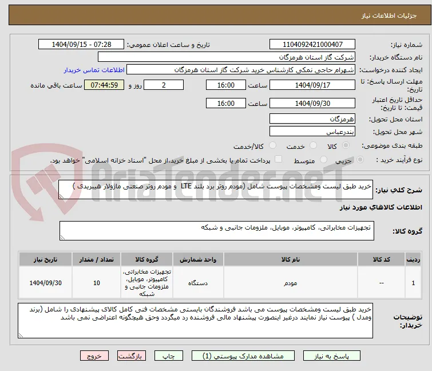The height and width of the screenshot is (371, 432).
Task: Click the چاپ print button
Action: click(x=169, y=356)
